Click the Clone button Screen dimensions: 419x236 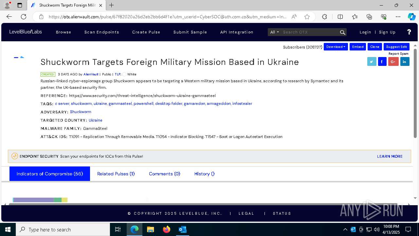point(375,47)
